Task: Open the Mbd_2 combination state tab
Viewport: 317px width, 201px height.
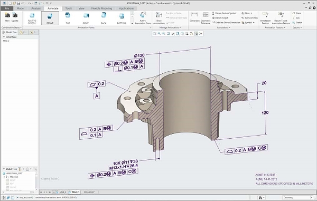Action: 74,192
